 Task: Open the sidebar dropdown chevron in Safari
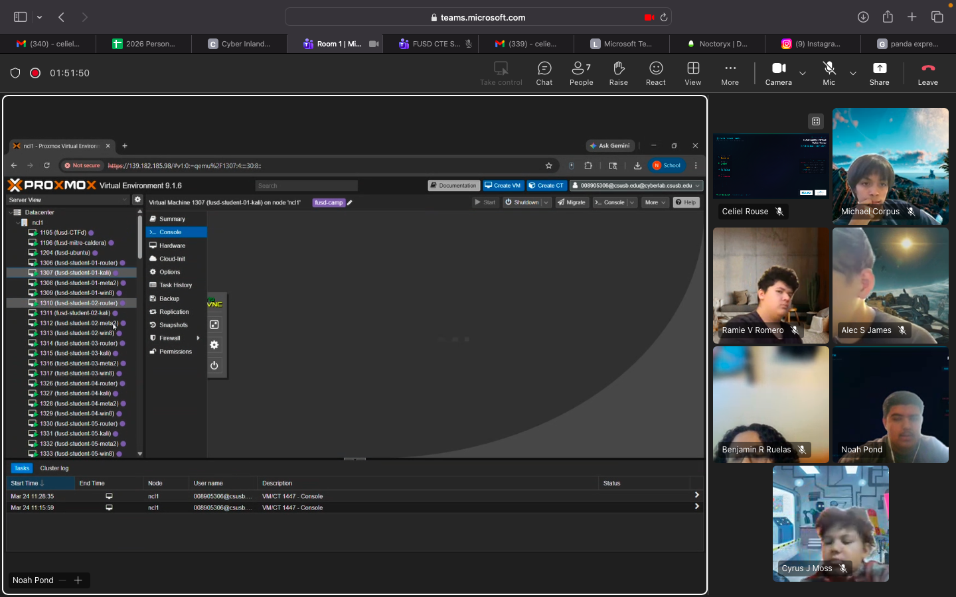point(40,17)
